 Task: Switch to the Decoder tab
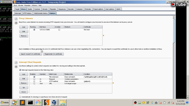[x=71, y=9]
